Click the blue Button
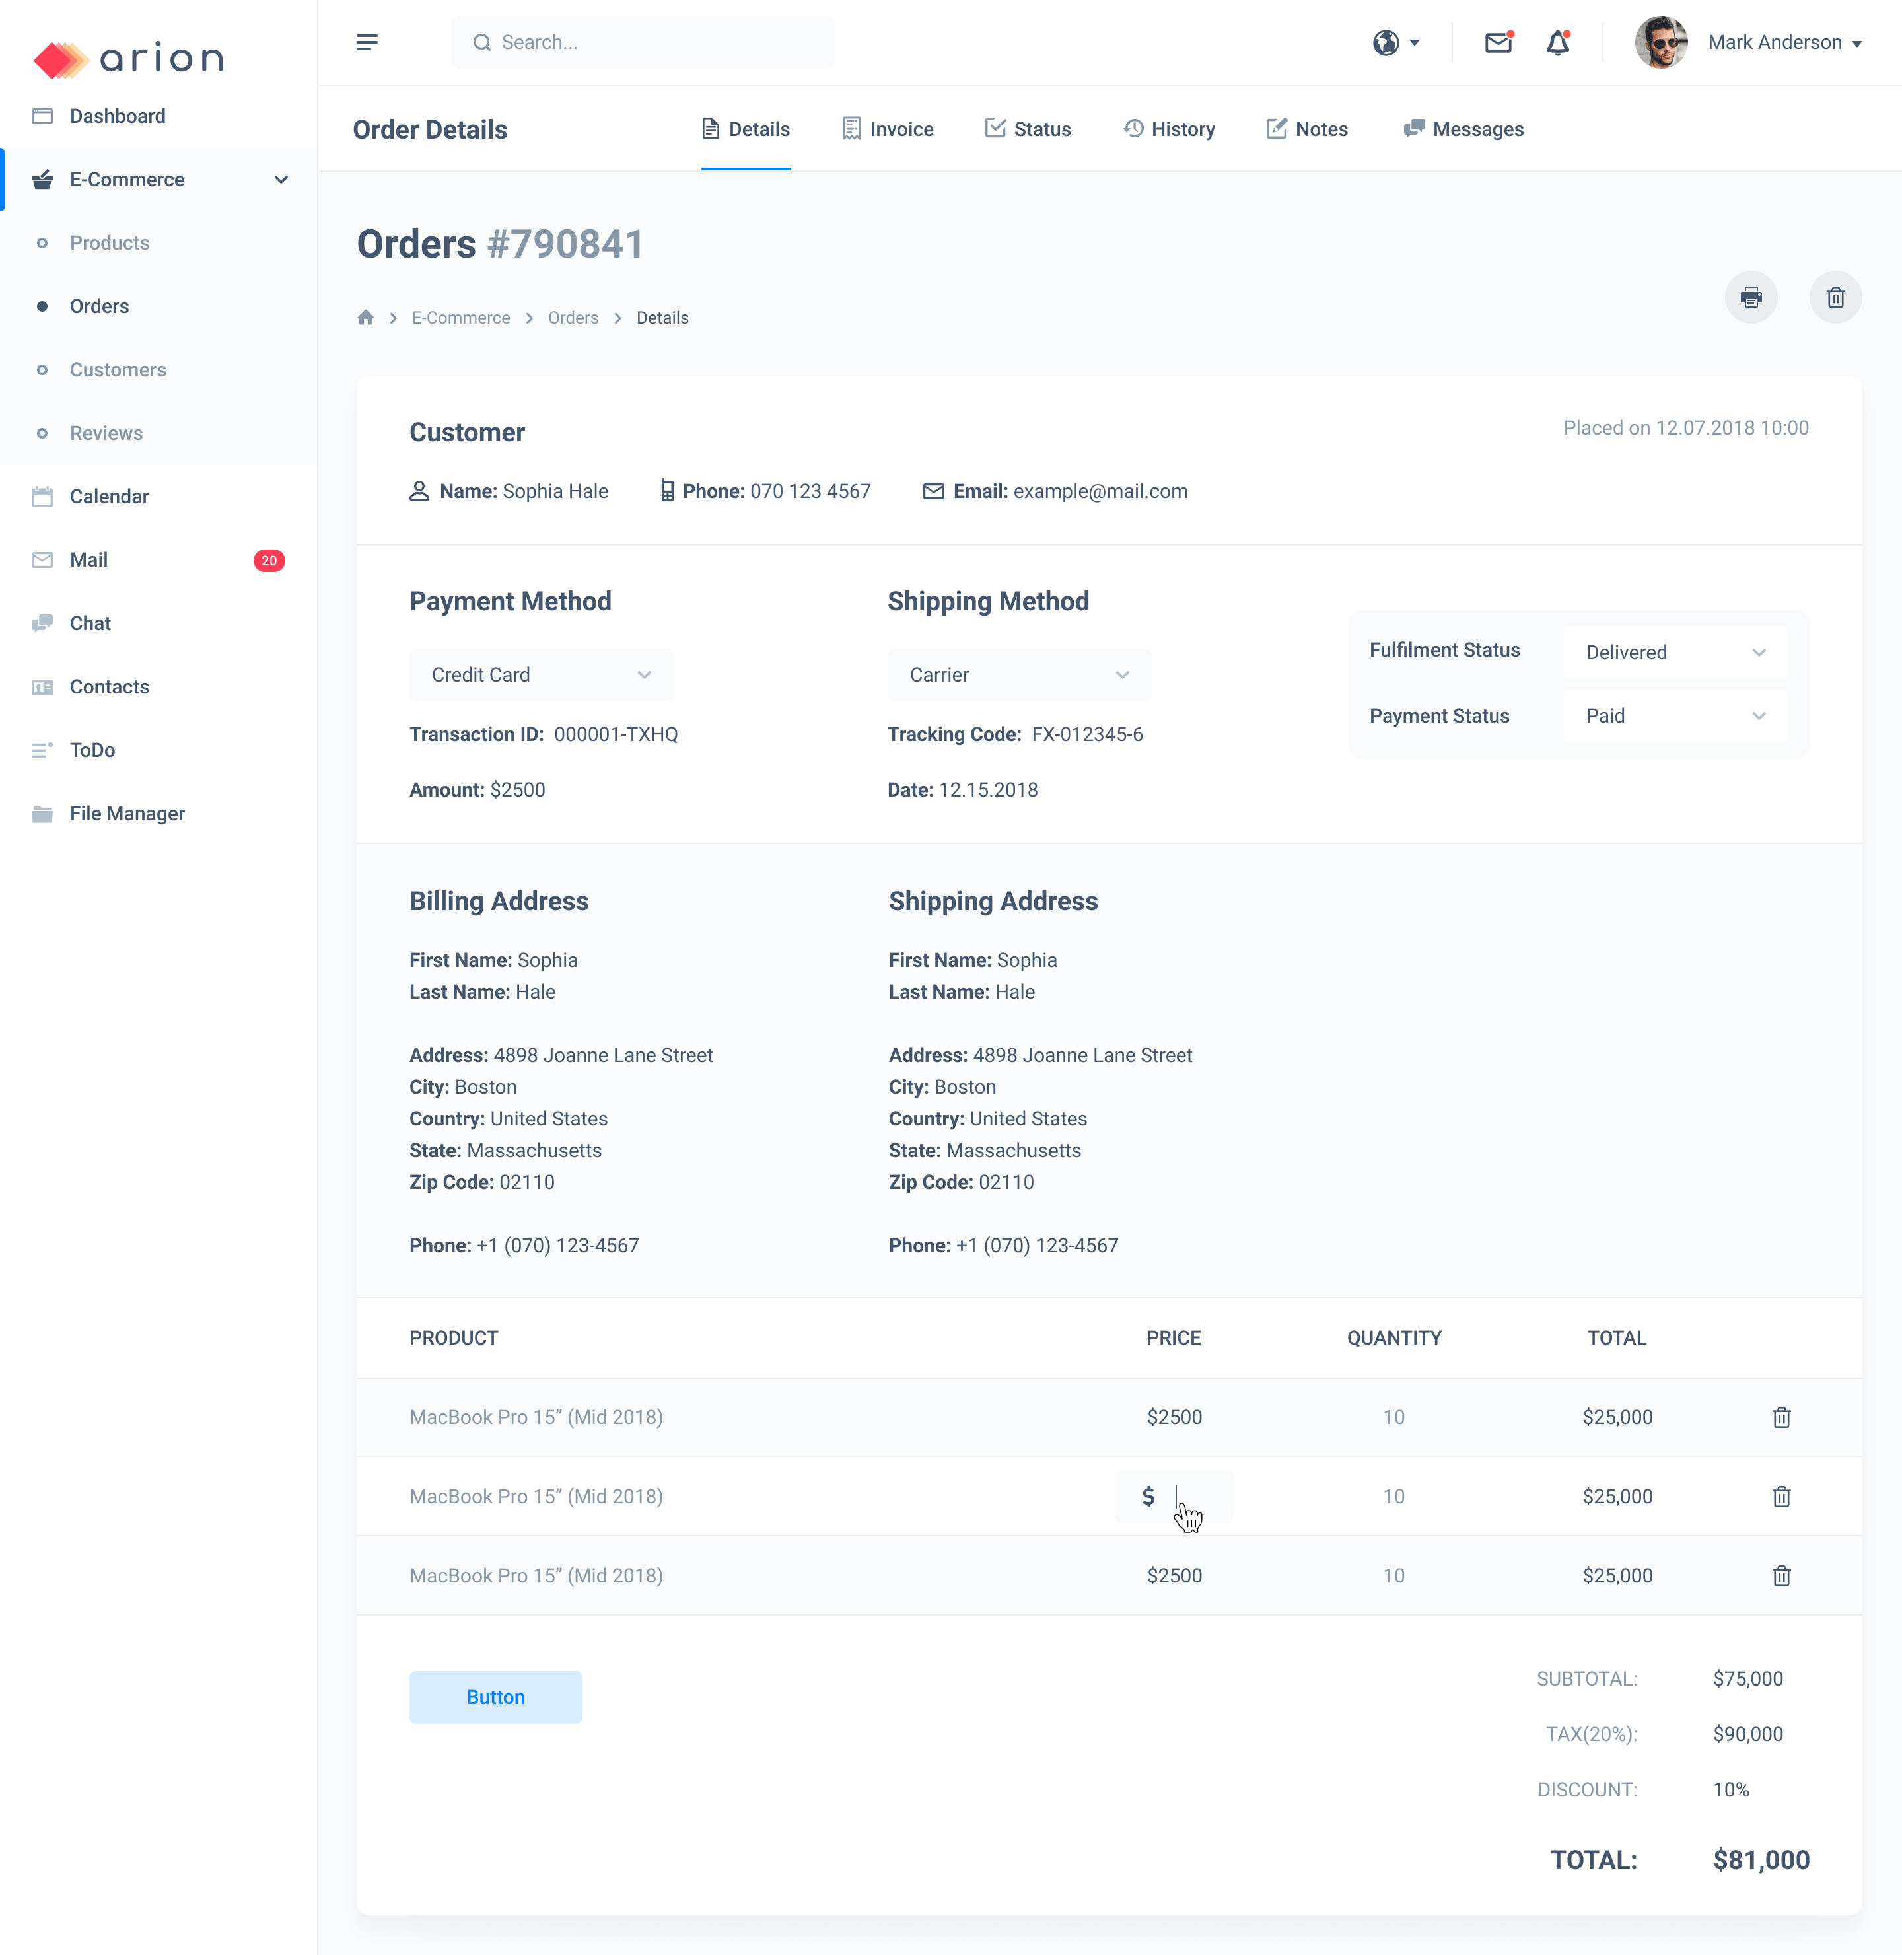Image resolution: width=1902 pixels, height=1955 pixels. pos(495,1696)
